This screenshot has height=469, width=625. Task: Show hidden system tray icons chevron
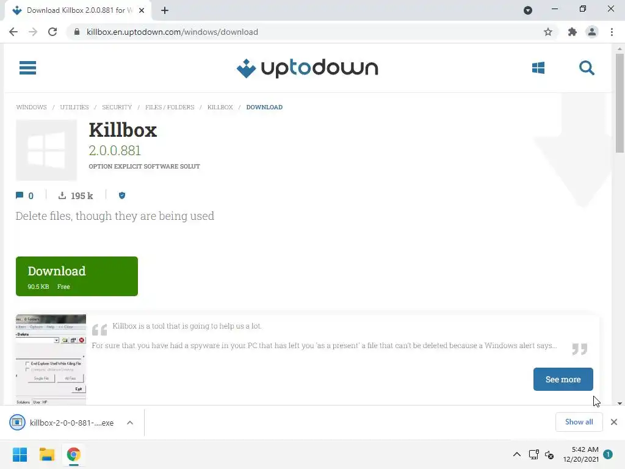tap(516, 454)
